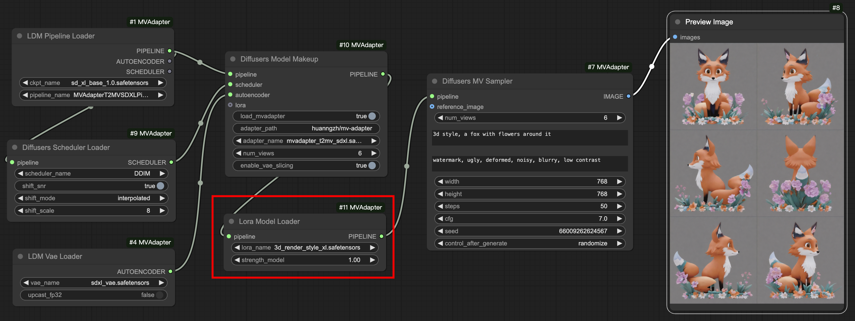The width and height of the screenshot is (855, 321).
Task: Increase shift_scale with right arrow
Action: point(162,211)
